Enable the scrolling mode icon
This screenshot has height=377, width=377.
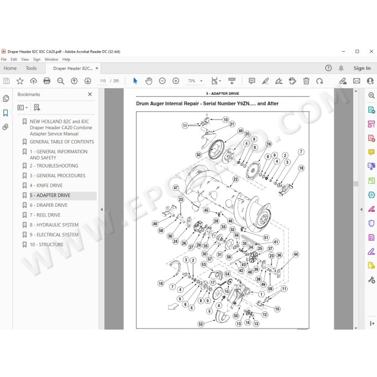(x=232, y=81)
